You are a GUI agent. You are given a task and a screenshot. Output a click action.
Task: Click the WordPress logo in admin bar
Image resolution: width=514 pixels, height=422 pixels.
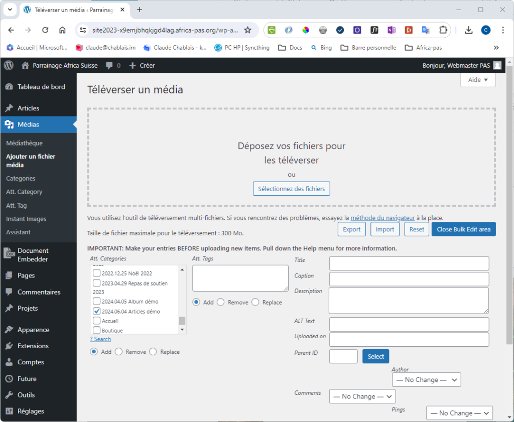pyautogui.click(x=9, y=65)
